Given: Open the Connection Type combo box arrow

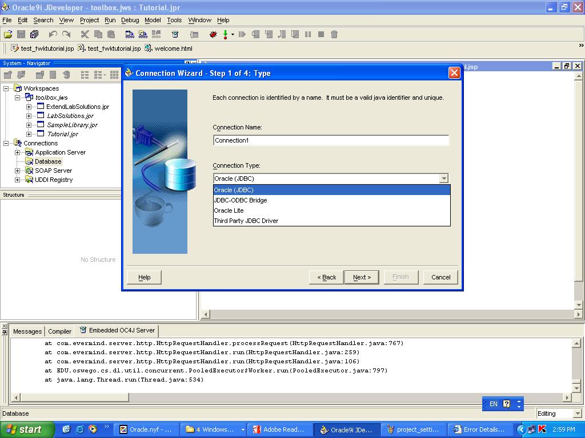Looking at the screenshot, I should coord(443,179).
